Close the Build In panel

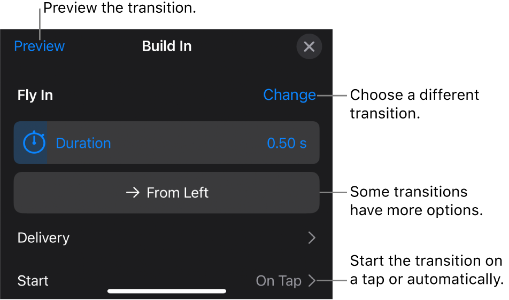pyautogui.click(x=309, y=46)
